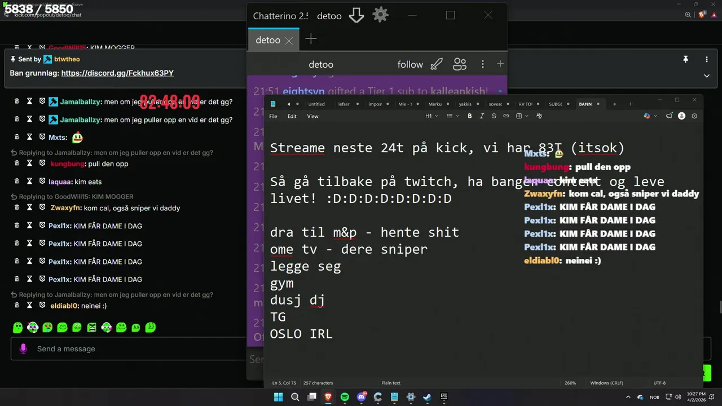Open Discord from the taskbar
The image size is (722, 406).
362,397
